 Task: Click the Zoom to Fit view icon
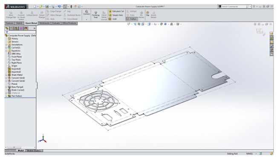pyautogui.click(x=128, y=24)
